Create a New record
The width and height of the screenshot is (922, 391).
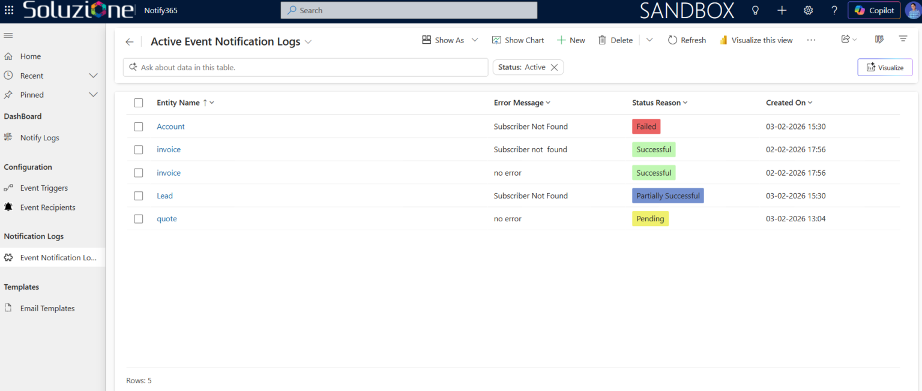571,40
